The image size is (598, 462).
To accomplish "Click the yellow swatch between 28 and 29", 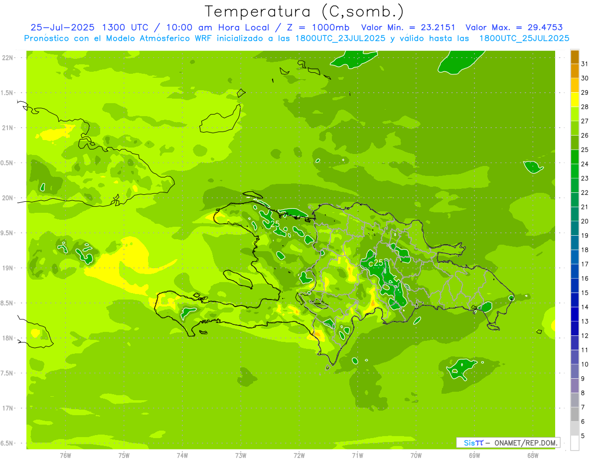I will [x=575, y=100].
